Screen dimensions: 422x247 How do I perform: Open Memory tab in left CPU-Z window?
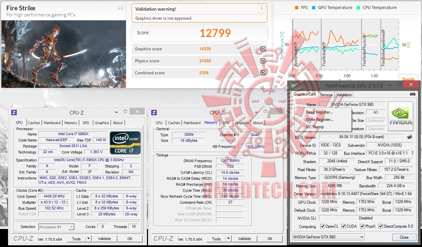pos(71,123)
